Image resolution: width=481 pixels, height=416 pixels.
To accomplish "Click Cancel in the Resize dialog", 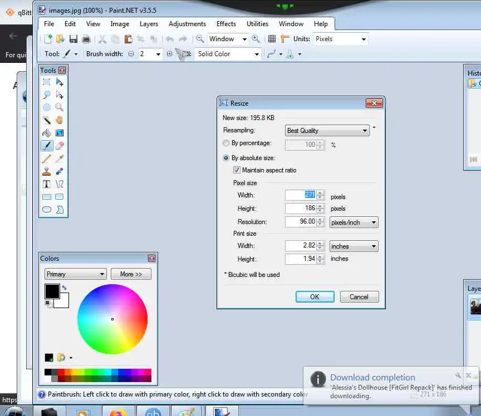I will click(359, 297).
